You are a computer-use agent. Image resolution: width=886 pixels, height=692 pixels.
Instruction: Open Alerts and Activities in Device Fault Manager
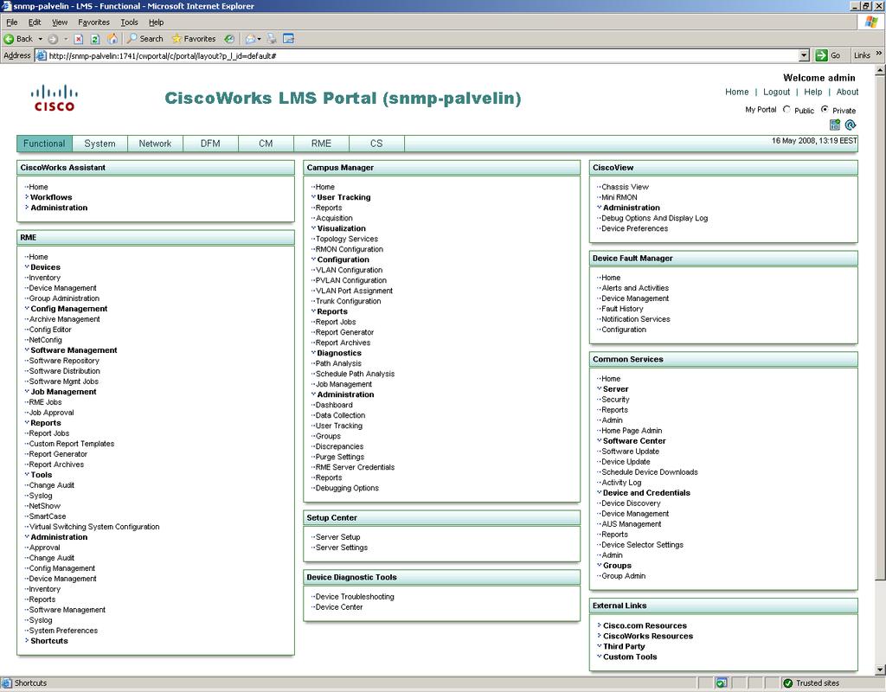(x=635, y=288)
